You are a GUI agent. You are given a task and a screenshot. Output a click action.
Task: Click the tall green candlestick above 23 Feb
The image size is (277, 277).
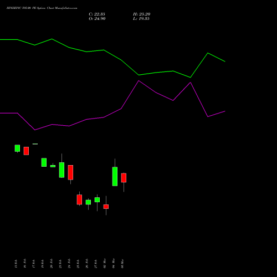click(x=61, y=170)
